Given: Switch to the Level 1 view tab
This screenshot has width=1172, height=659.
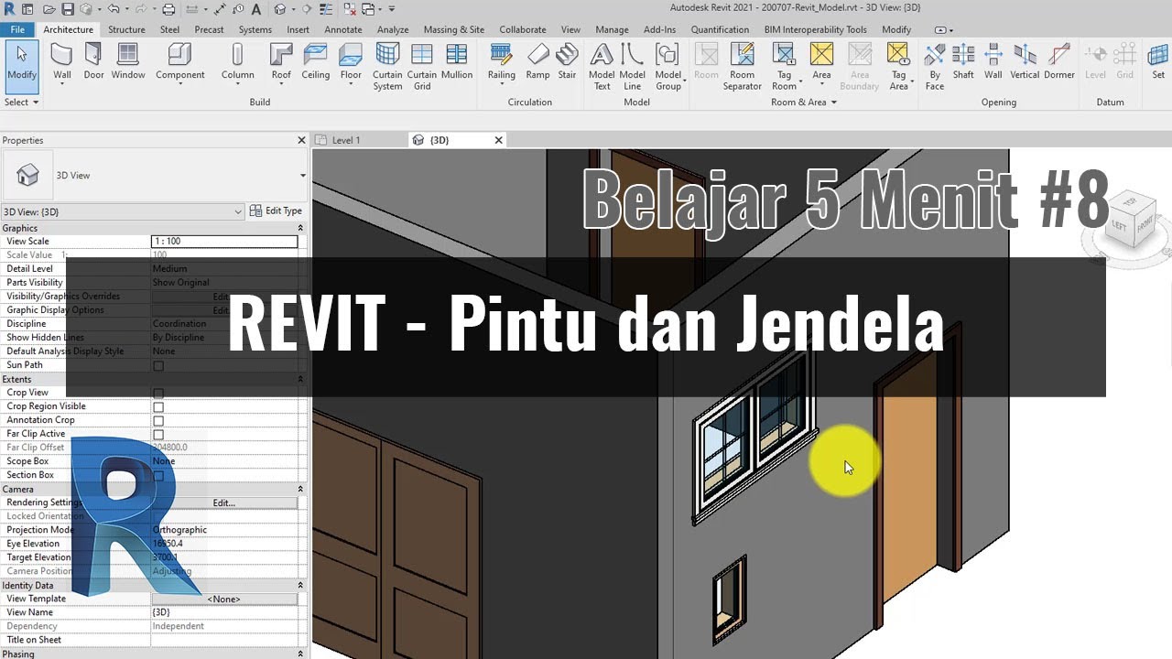Looking at the screenshot, I should (x=345, y=140).
